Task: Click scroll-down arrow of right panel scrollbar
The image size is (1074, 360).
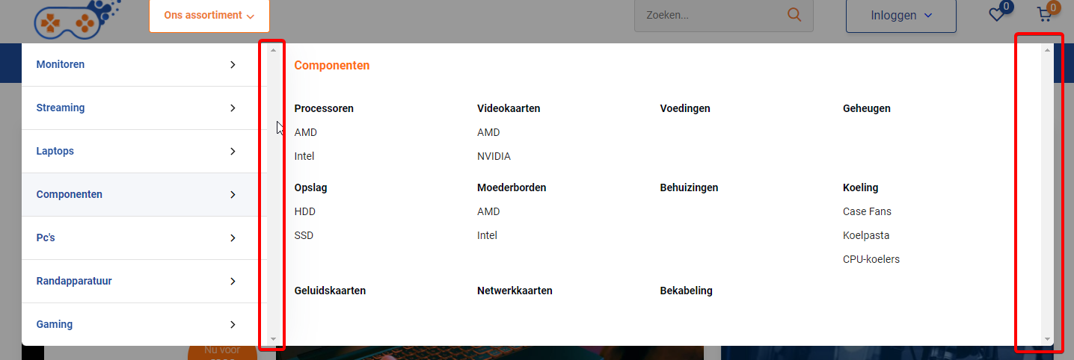Action: (x=1047, y=338)
